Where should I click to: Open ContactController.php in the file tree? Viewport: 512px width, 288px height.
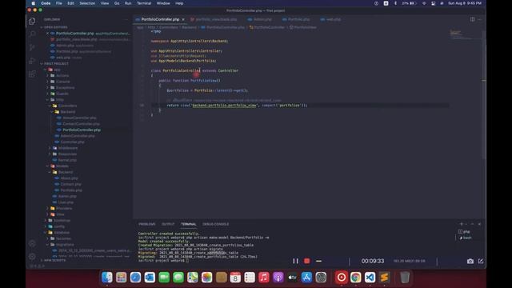[x=81, y=124]
